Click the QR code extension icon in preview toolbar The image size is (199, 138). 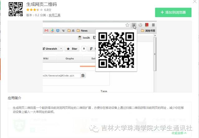[x=134, y=25]
